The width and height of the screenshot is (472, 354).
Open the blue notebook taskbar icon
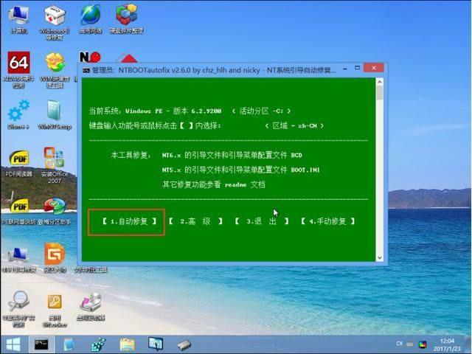tap(69, 345)
